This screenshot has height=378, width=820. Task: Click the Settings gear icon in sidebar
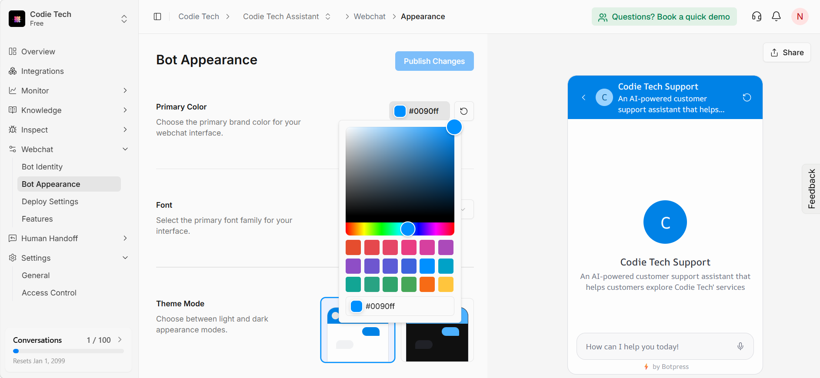13,258
